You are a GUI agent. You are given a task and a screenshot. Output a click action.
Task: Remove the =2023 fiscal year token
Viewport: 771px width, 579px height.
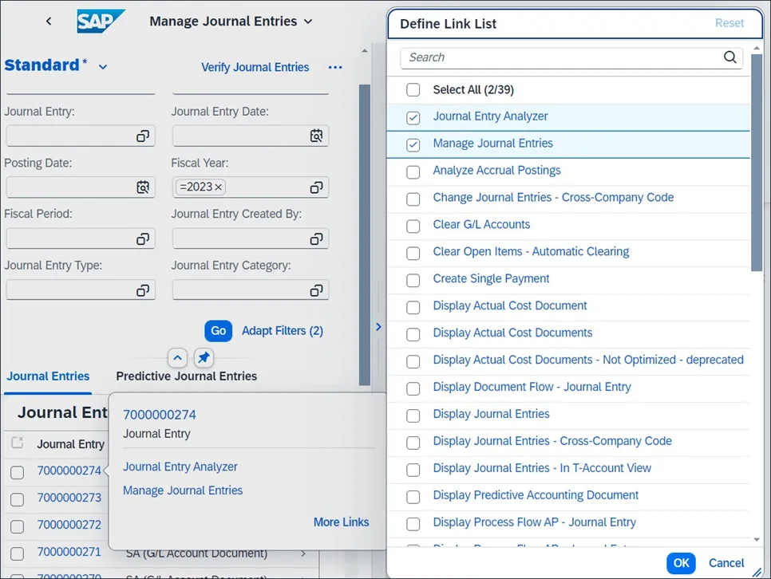pos(218,187)
